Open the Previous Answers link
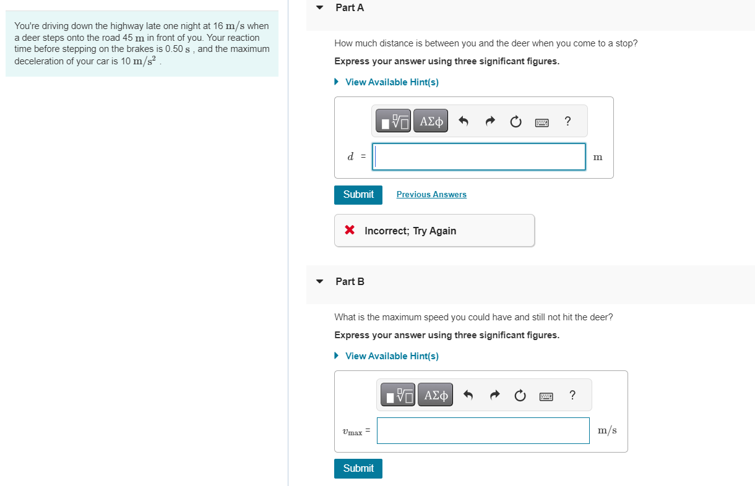The image size is (755, 486). 431,195
